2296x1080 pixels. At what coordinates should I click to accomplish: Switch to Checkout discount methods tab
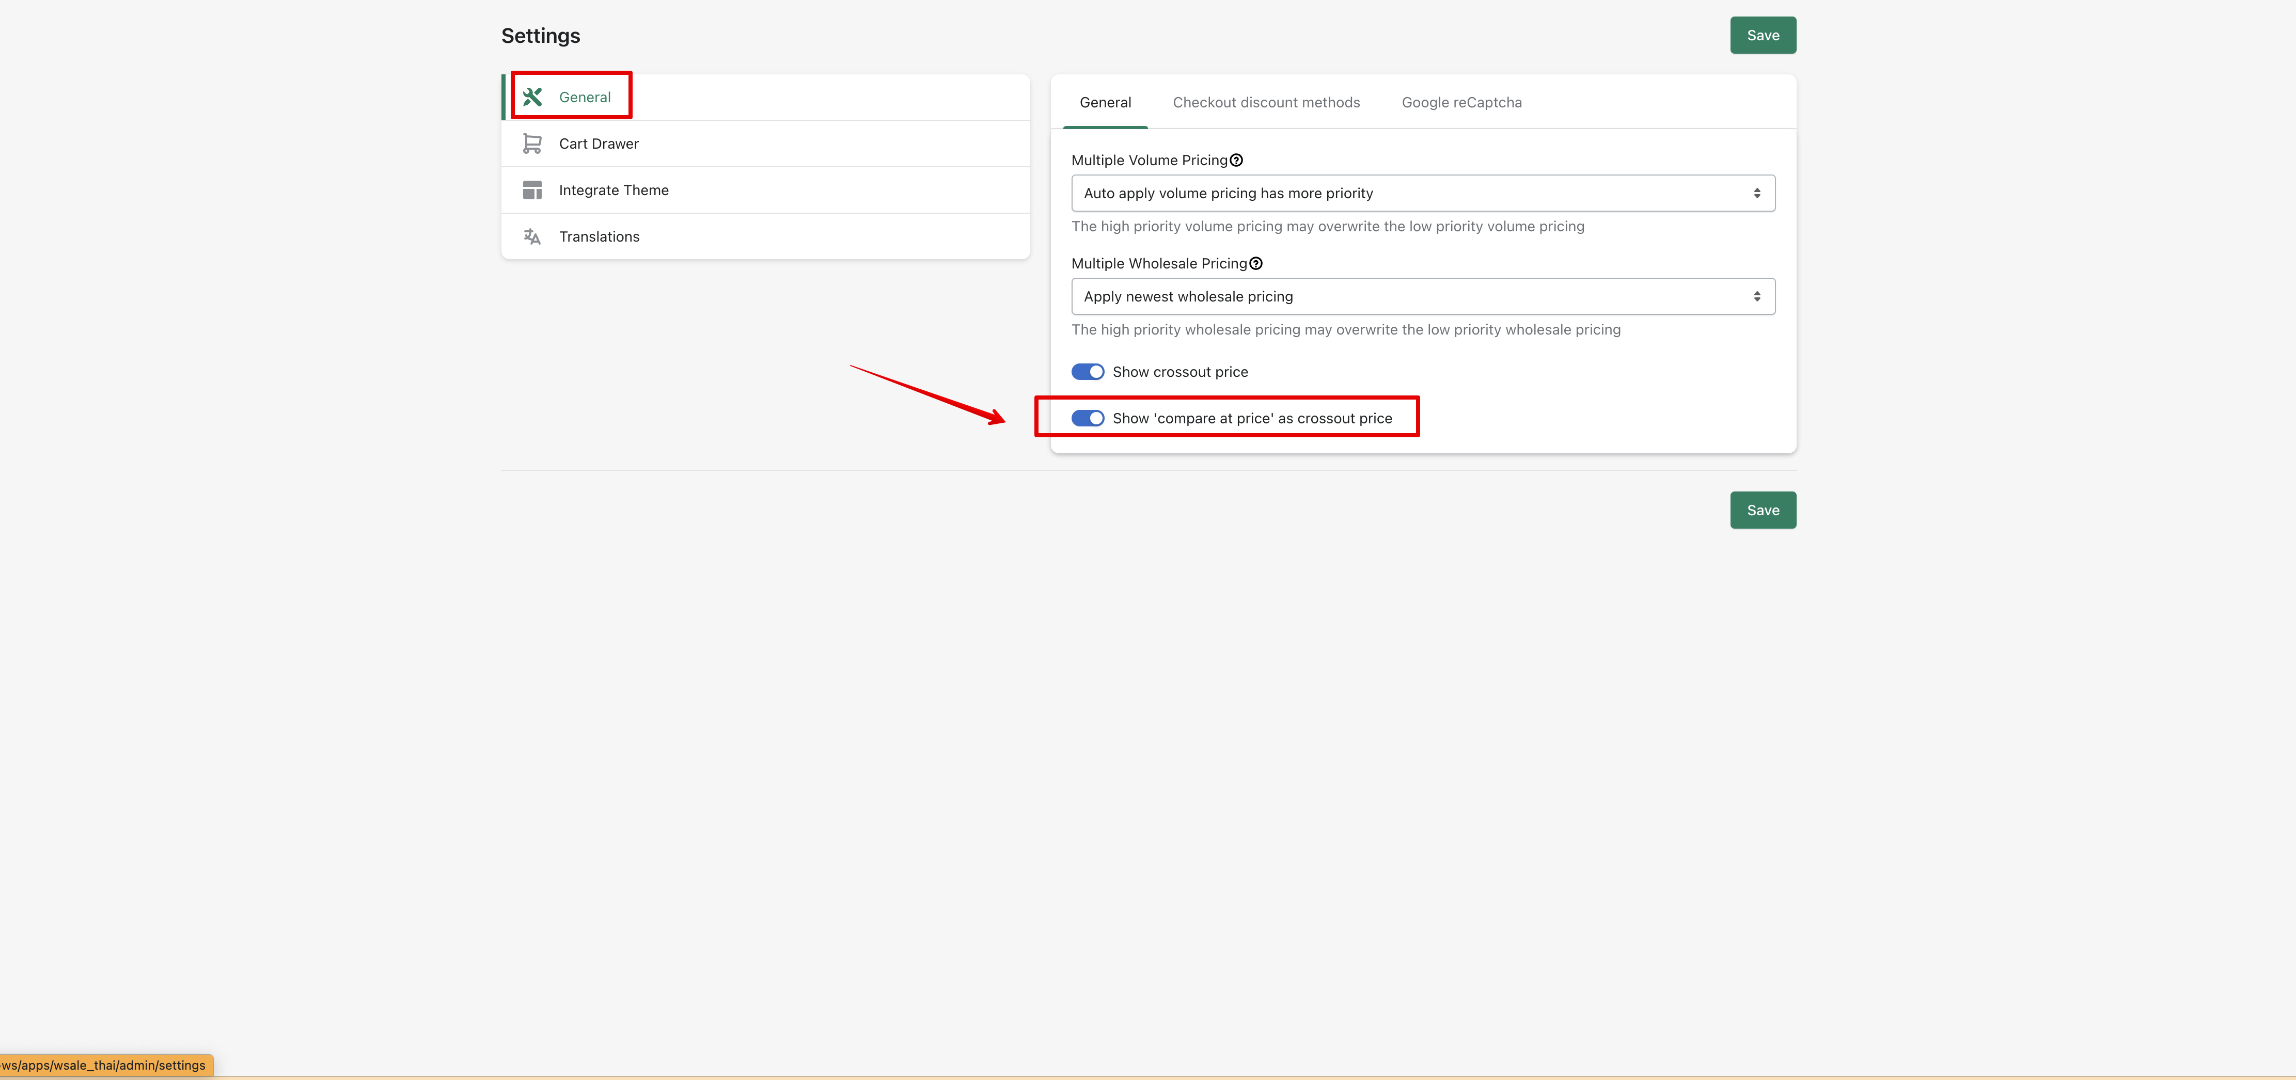[x=1266, y=102]
